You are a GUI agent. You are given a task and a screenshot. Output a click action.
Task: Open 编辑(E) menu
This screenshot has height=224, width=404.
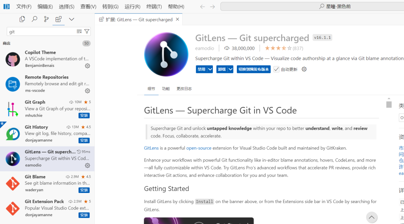(45, 6)
